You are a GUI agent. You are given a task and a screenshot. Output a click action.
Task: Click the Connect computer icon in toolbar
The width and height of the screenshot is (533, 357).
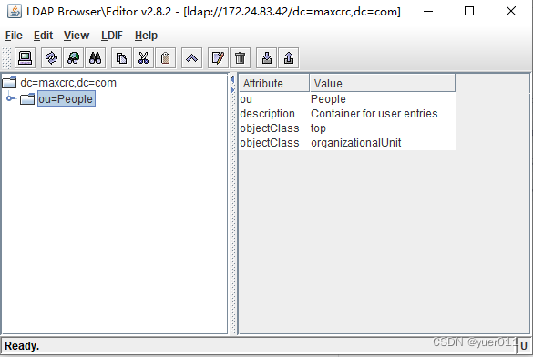tap(25, 58)
